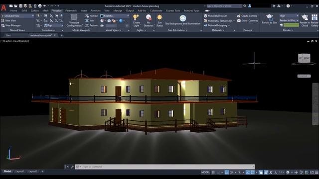The image size is (319, 179).
Task: Click the Sign In user icon
Action: click(250, 6)
